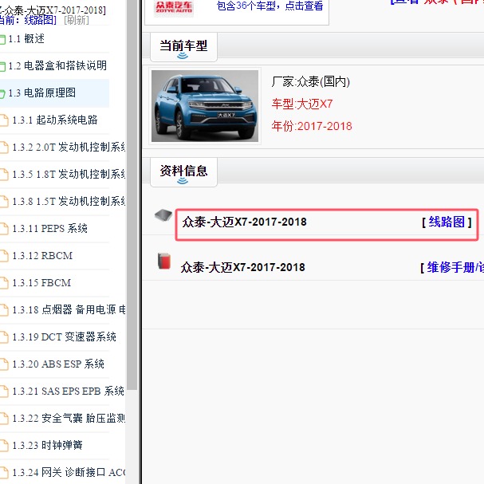The width and height of the screenshot is (484, 484).
Task: Open 1.3.21 SAS EPS EPB 系统 entry
Action: click(69, 392)
